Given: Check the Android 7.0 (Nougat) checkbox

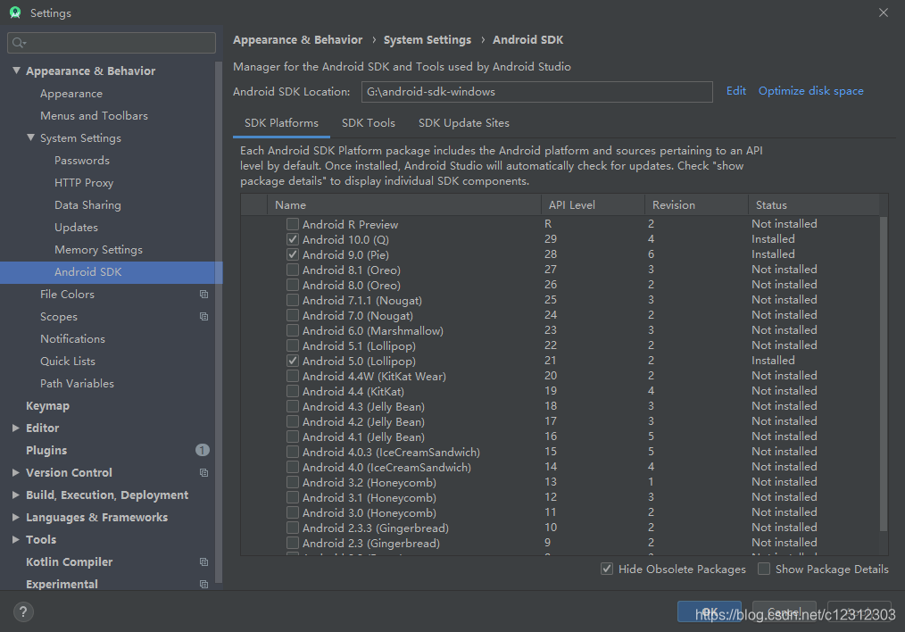Looking at the screenshot, I should 293,315.
